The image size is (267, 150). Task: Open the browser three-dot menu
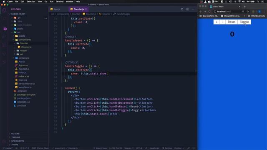point(264,12)
